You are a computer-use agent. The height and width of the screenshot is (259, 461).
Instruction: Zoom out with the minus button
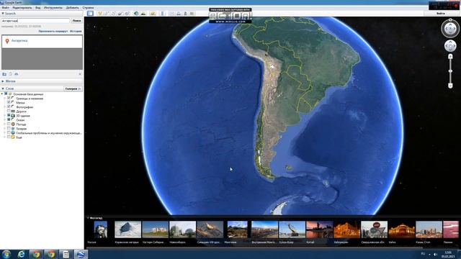(x=450, y=86)
